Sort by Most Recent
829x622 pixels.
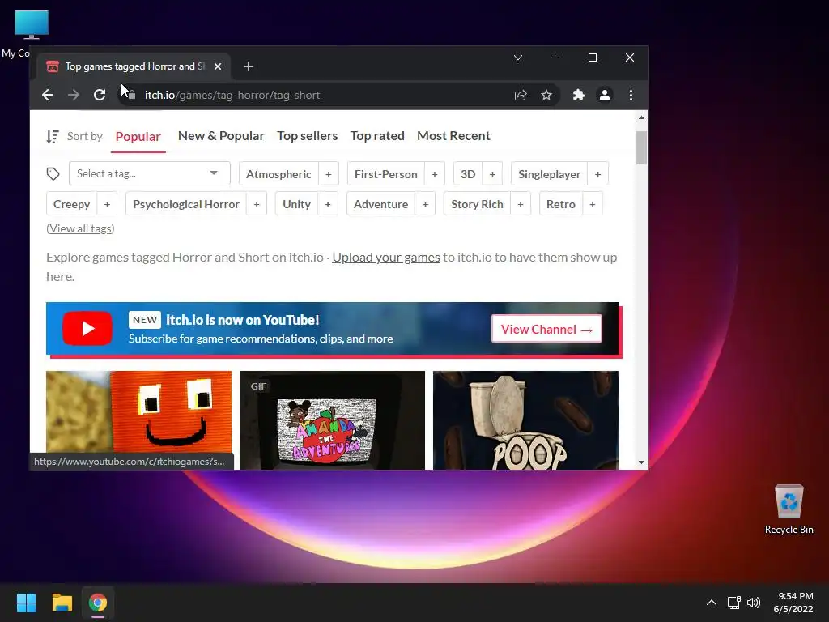click(453, 136)
